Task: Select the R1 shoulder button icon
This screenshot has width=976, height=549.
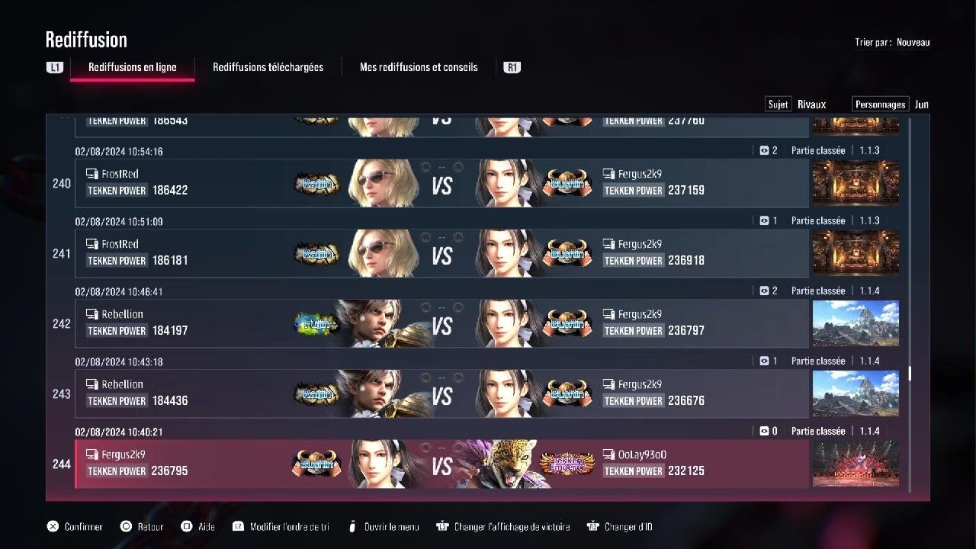Action: (x=512, y=67)
